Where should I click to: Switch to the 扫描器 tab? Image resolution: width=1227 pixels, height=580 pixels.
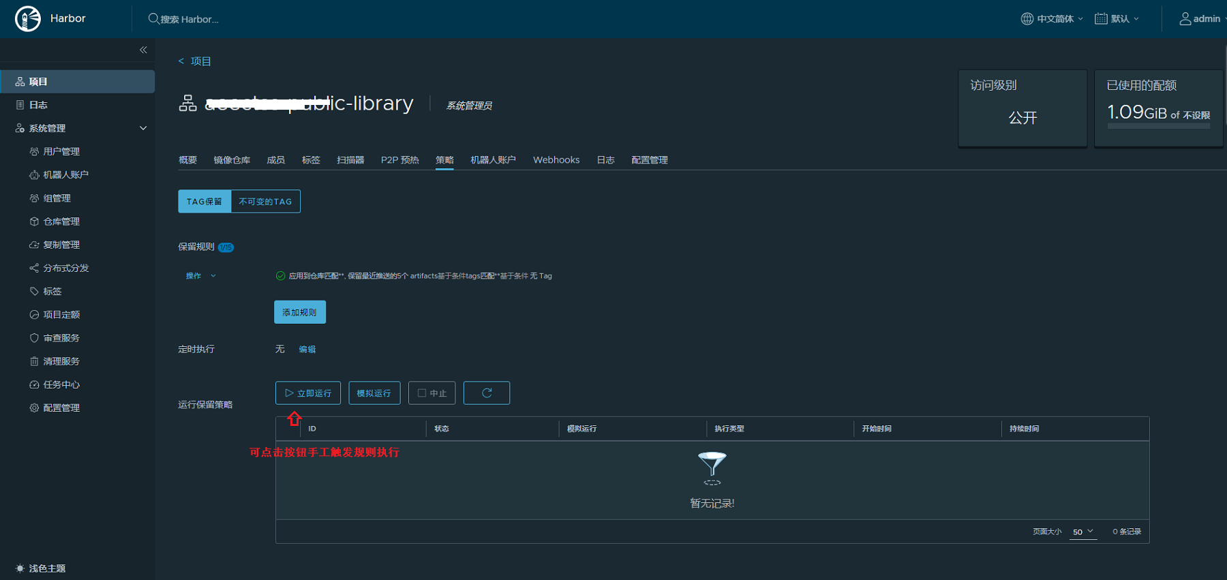point(350,160)
